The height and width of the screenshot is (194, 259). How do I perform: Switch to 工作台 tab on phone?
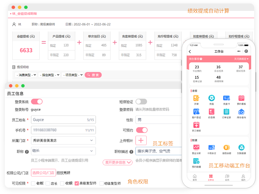point(211,178)
